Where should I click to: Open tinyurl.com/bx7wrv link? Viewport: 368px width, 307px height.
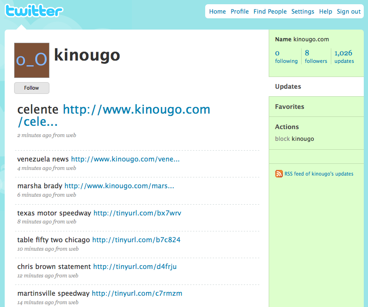pos(137,213)
